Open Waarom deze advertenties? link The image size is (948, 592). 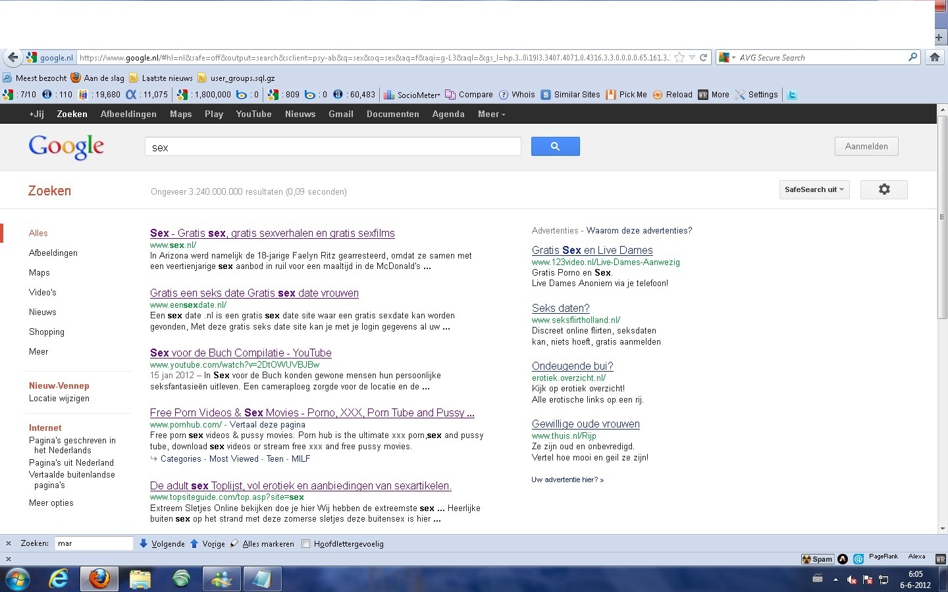pyautogui.click(x=639, y=230)
